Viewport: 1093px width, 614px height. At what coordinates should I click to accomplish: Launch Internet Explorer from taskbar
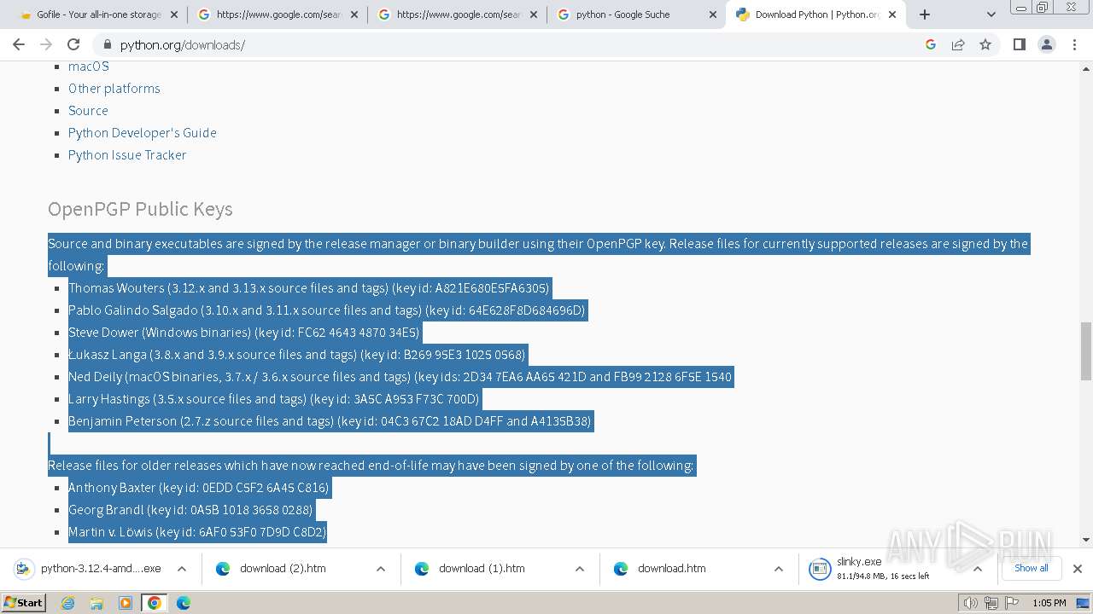click(x=68, y=603)
